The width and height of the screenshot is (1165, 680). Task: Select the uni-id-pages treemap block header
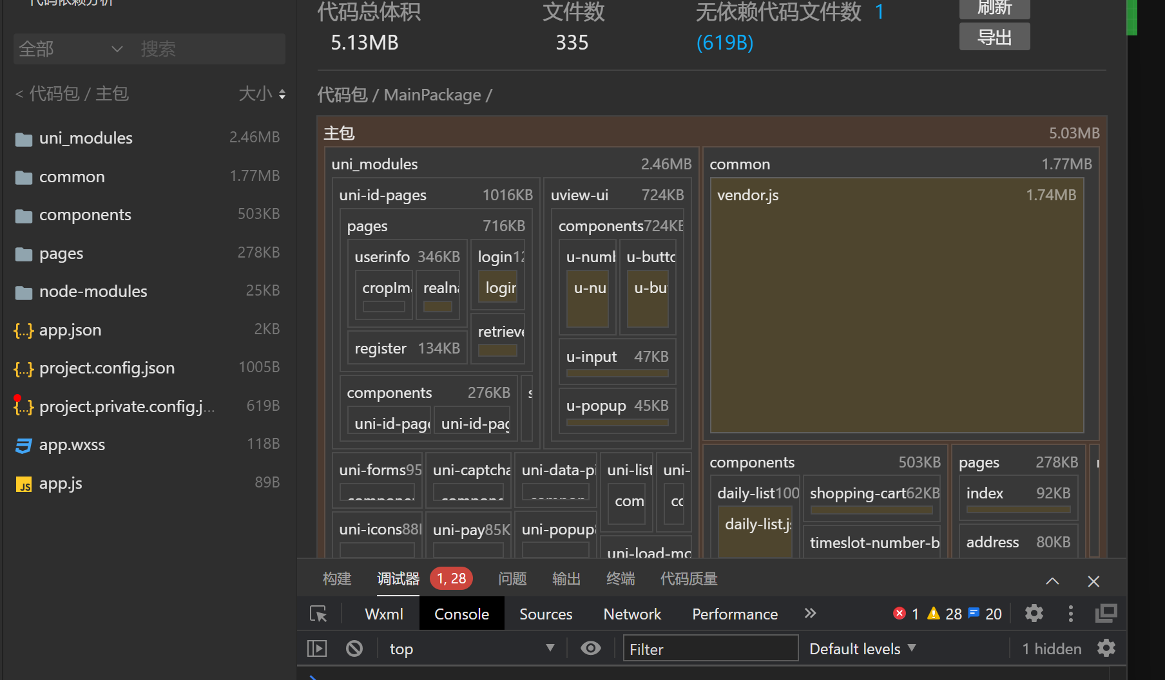(x=436, y=195)
